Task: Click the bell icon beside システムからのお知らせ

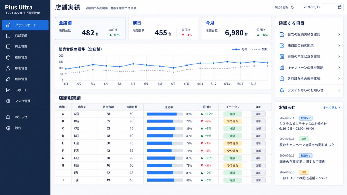Action: [282, 90]
